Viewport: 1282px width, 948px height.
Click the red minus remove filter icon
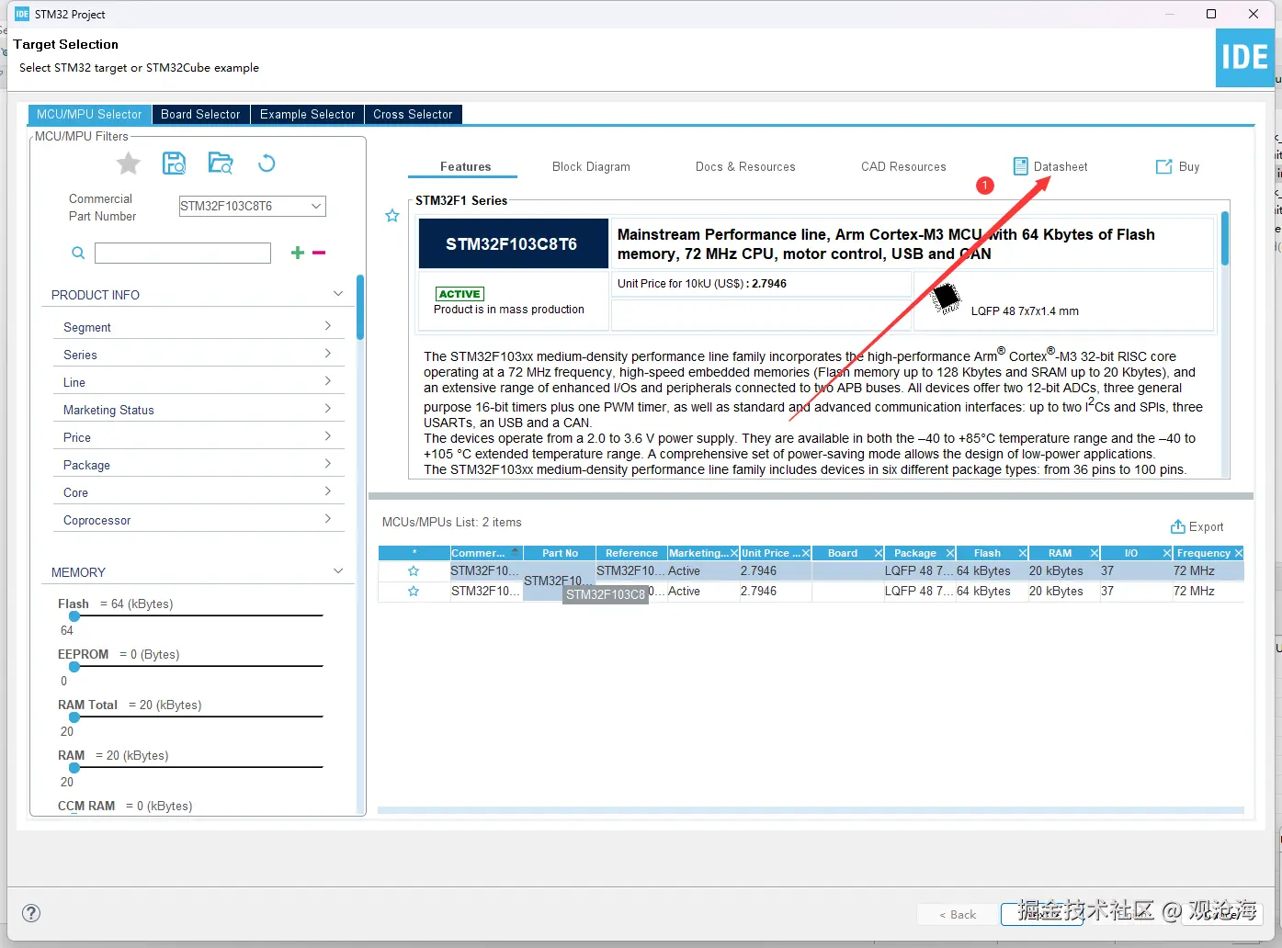pyautogui.click(x=319, y=253)
